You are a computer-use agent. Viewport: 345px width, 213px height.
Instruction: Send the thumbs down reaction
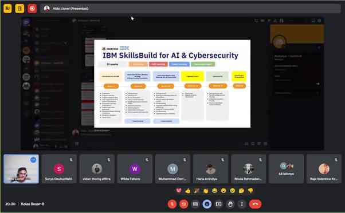250,191
